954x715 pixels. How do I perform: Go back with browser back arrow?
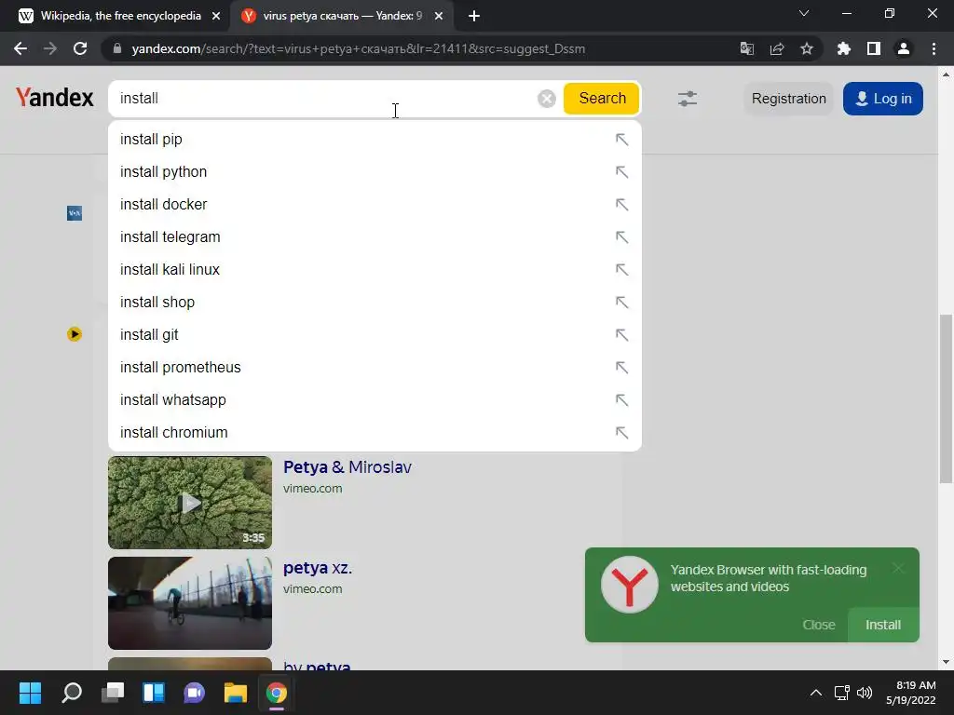coord(20,48)
